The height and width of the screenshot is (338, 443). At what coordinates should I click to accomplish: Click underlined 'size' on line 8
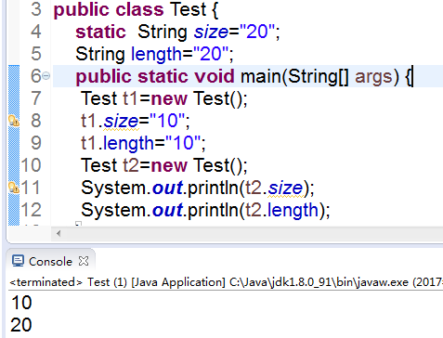(121, 121)
